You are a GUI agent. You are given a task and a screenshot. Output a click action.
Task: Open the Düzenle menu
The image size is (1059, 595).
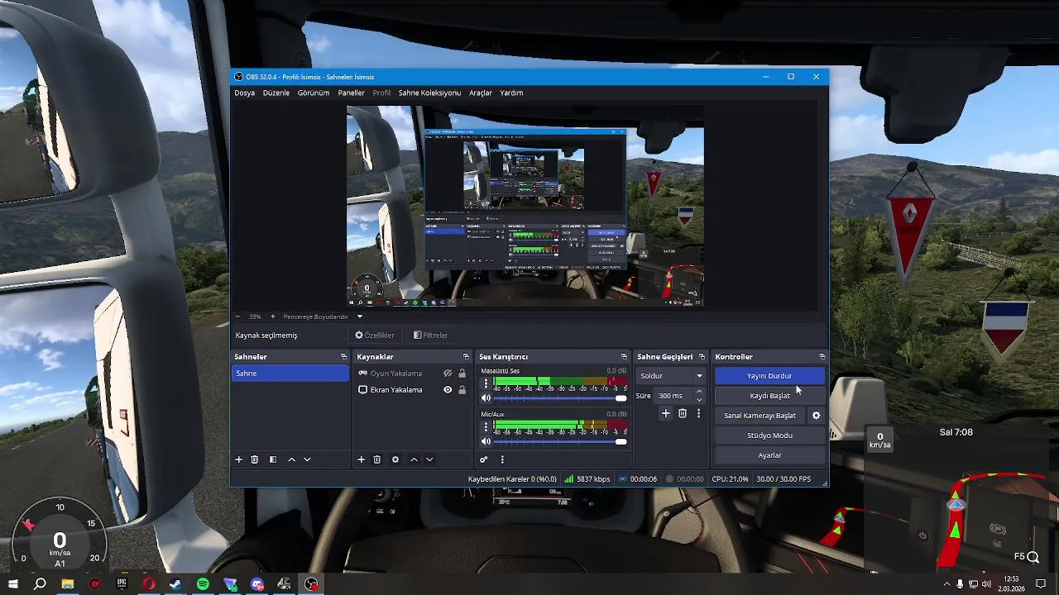click(276, 93)
